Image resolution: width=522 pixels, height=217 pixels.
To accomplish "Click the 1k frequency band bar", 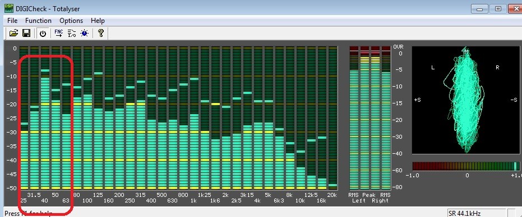I will tap(194, 118).
